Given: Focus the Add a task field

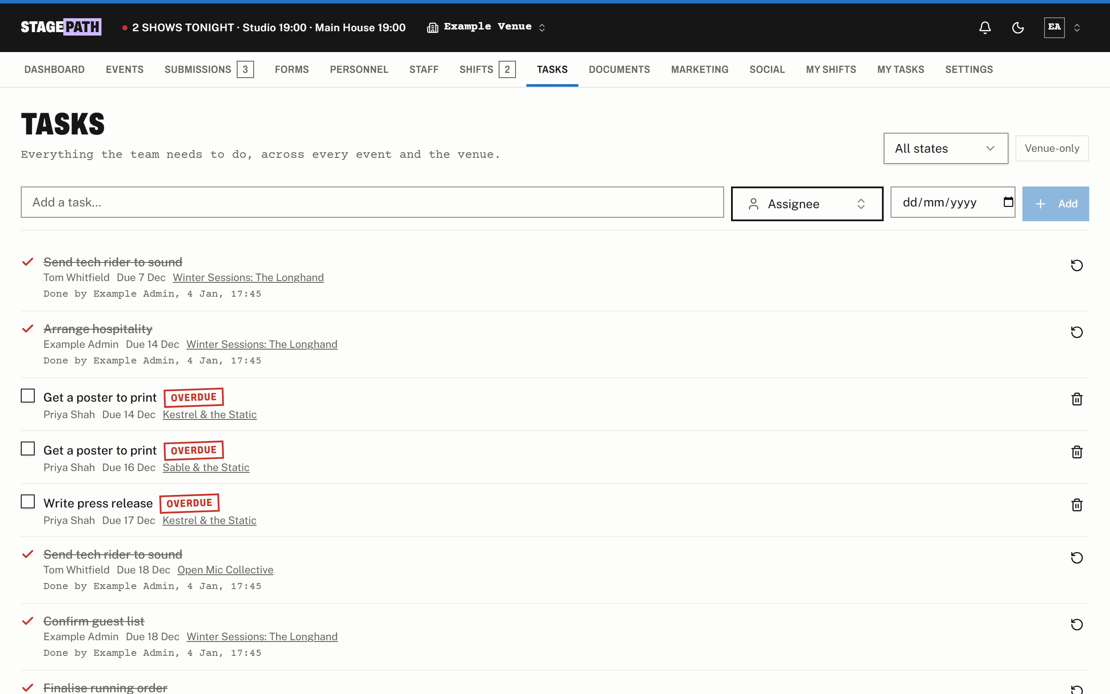Looking at the screenshot, I should tap(372, 202).
